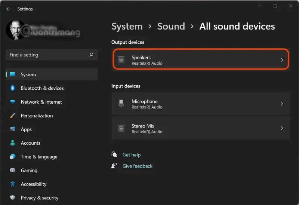
Task: Click the System monitor icon in sidebar
Action: (13, 74)
